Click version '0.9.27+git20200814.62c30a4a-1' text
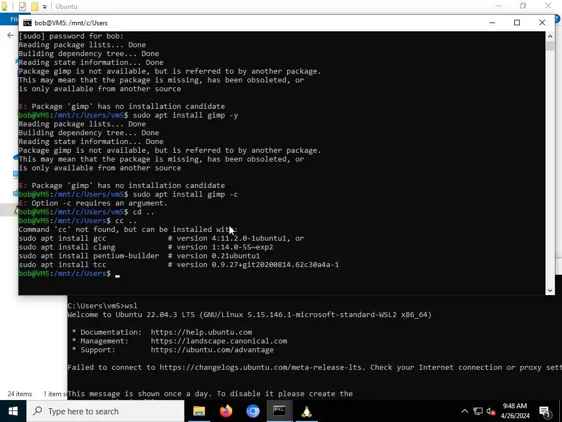This screenshot has width=562, height=422. click(x=276, y=265)
